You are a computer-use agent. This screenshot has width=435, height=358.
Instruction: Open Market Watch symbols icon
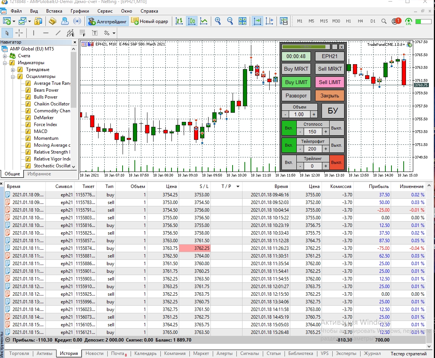(38, 21)
